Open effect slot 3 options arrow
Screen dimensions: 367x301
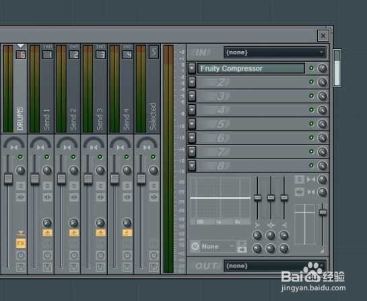coord(192,96)
